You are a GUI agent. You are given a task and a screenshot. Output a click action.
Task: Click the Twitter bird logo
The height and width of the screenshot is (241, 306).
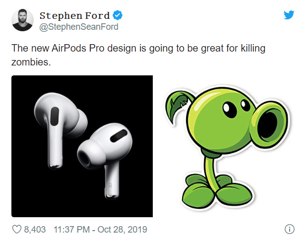(289, 15)
